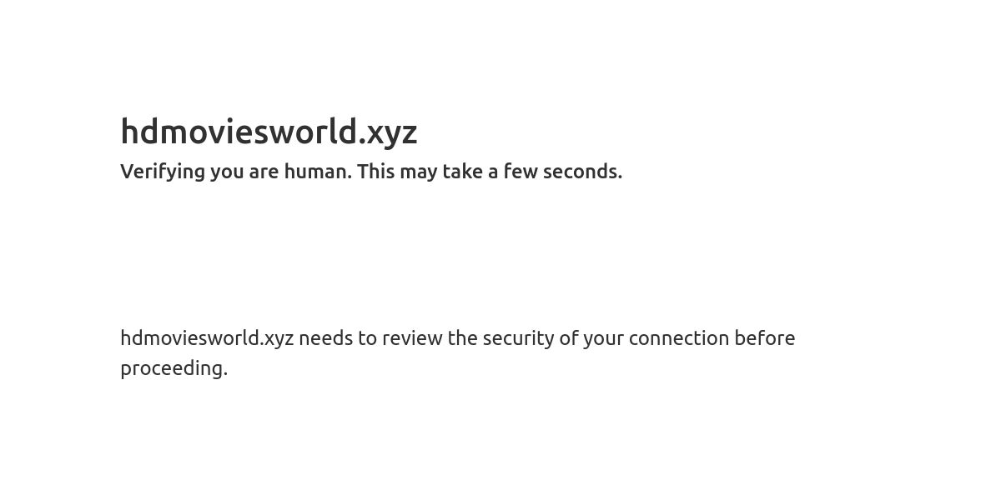The width and height of the screenshot is (1001, 500).
Task: Click hdmoviesworld.xyz in the bottom paragraph
Action: pyautogui.click(x=207, y=338)
